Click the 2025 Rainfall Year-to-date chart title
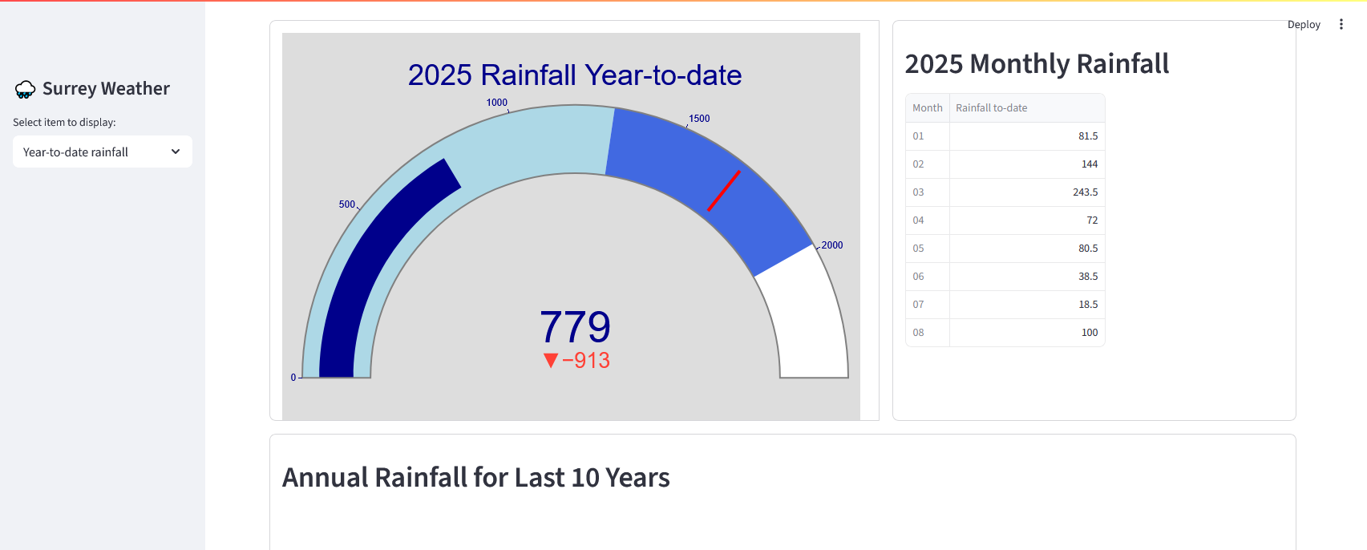Screen dimensions: 1367x550 tap(575, 75)
